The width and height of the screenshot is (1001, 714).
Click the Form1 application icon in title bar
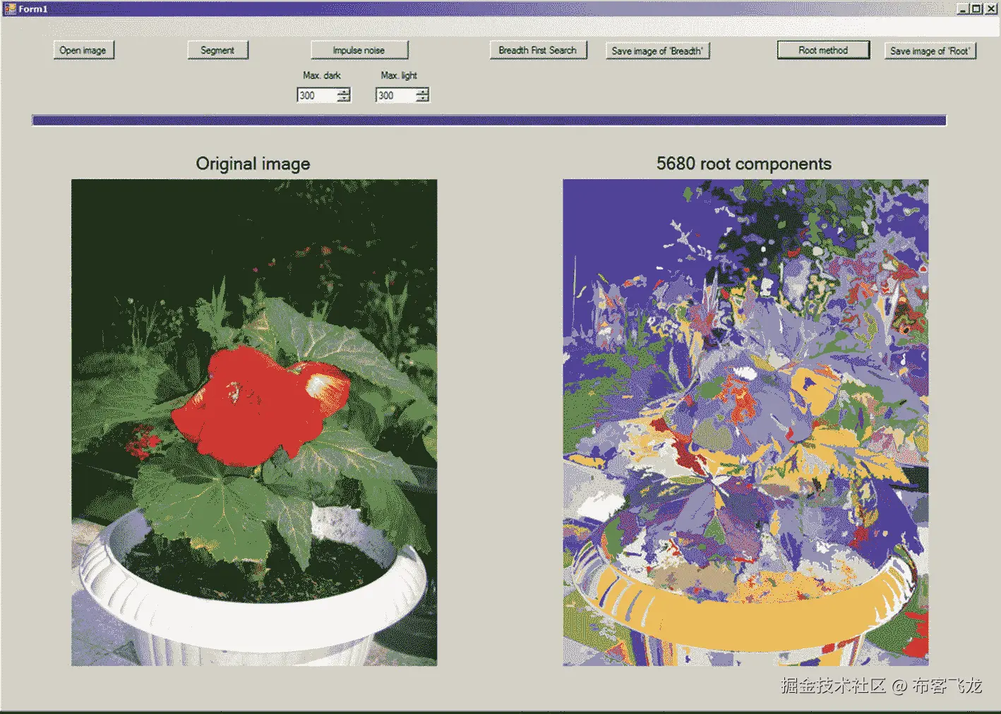coord(8,9)
